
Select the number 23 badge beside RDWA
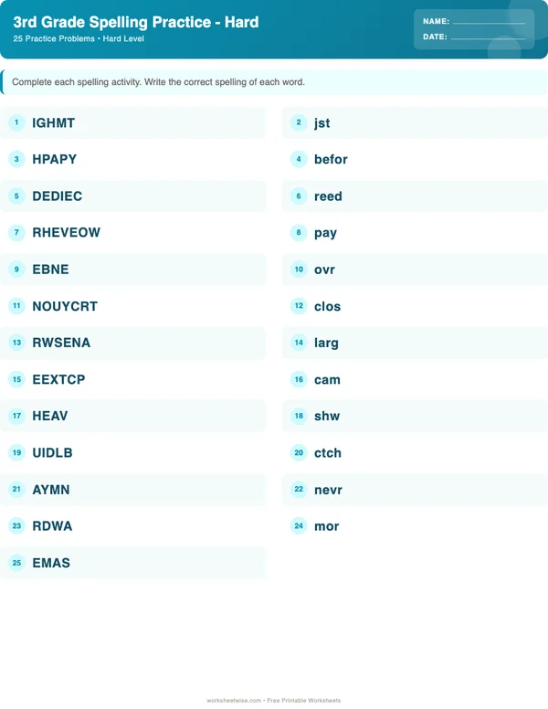(16, 526)
